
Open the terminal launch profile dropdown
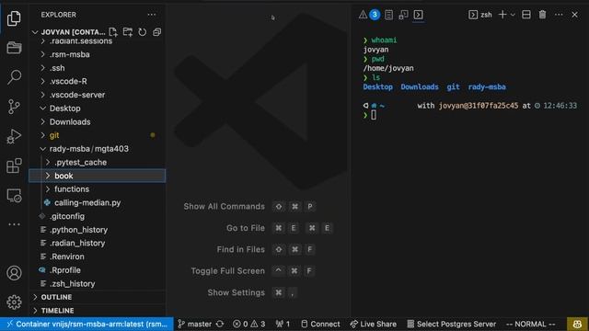point(513,15)
